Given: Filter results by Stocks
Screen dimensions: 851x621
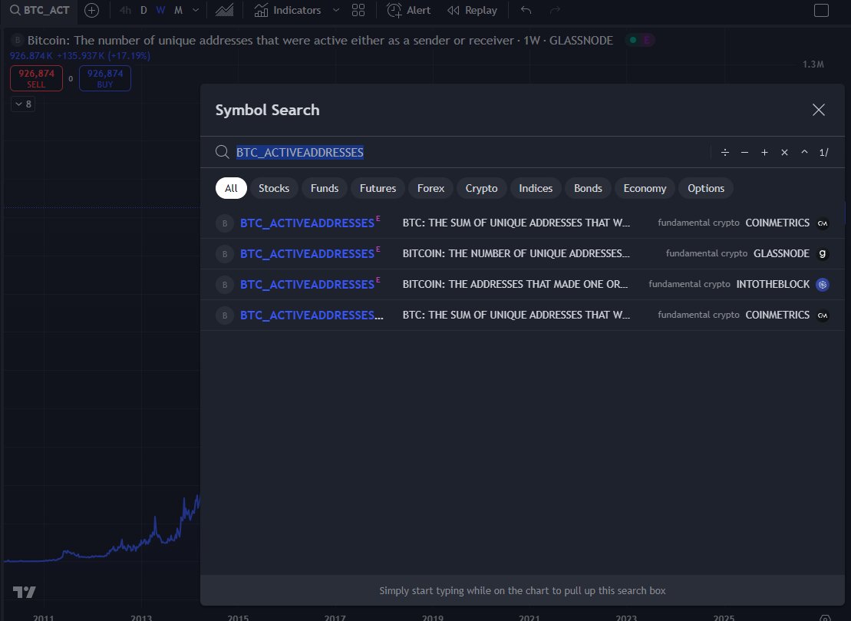Looking at the screenshot, I should [x=274, y=188].
